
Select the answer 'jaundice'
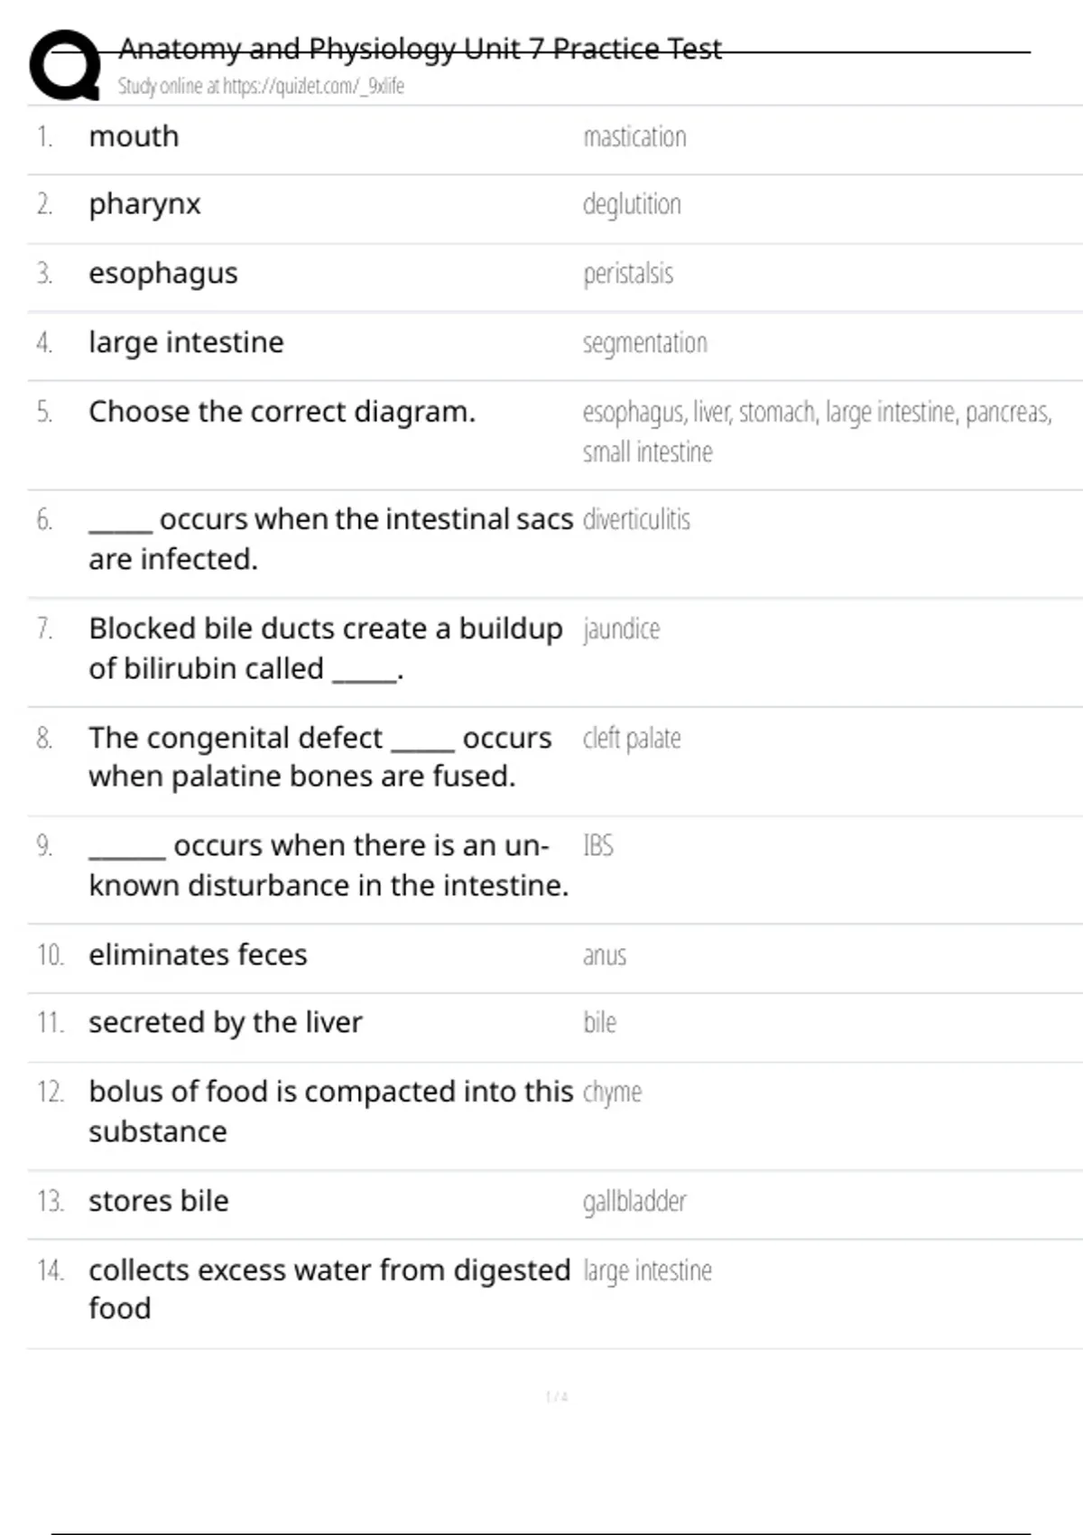[621, 628]
